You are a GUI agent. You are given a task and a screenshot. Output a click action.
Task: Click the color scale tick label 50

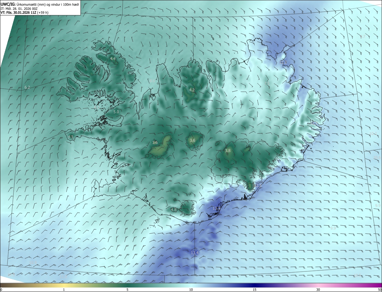380,290
